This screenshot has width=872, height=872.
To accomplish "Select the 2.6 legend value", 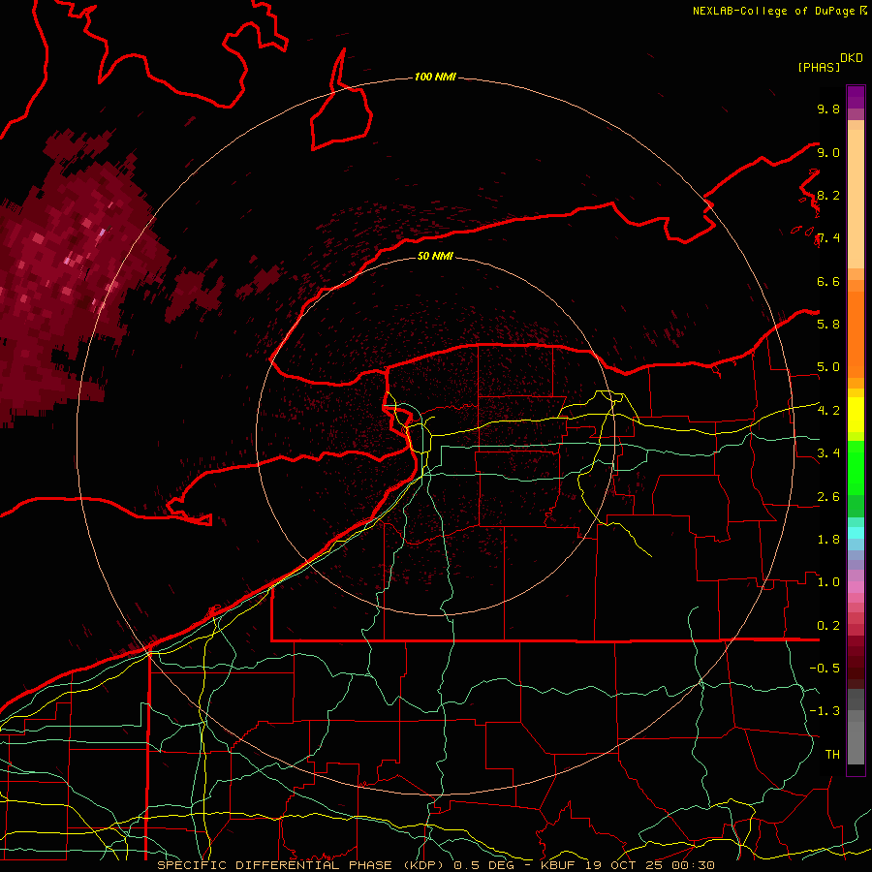I will (828, 497).
